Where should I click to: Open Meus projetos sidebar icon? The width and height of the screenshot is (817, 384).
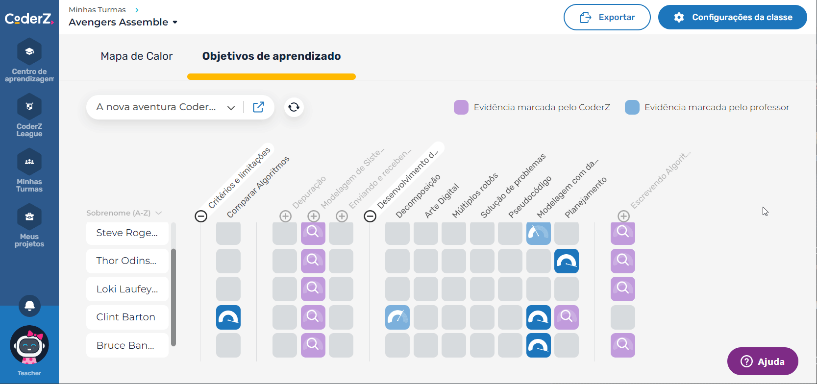click(x=29, y=226)
